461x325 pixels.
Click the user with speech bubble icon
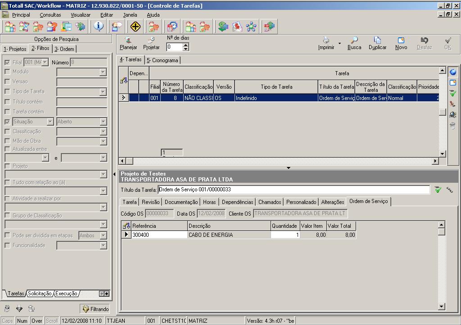117,27
